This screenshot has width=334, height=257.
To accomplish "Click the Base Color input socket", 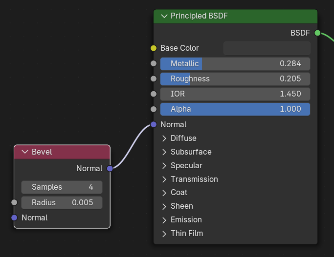I will coord(154,48).
